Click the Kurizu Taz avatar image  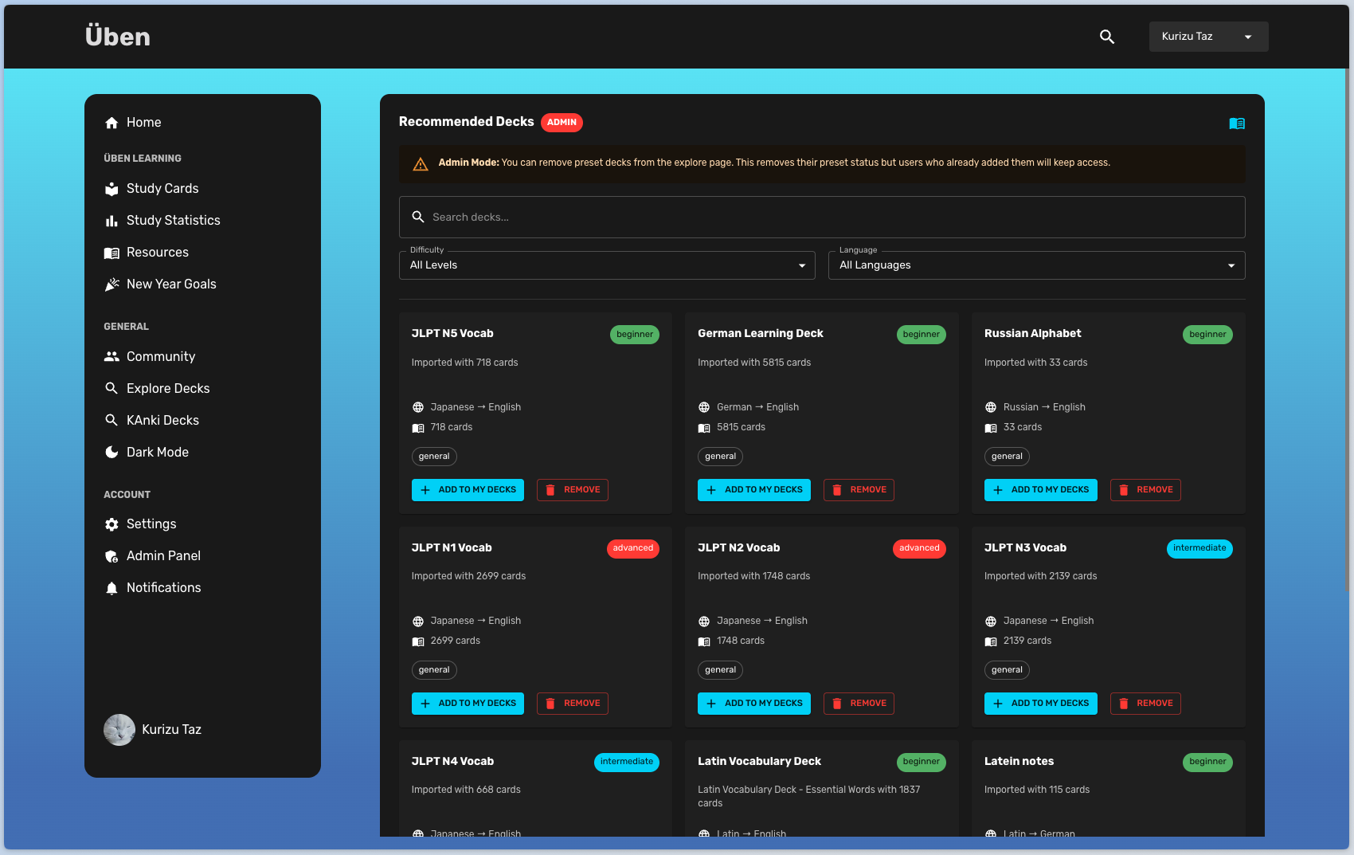click(x=119, y=730)
